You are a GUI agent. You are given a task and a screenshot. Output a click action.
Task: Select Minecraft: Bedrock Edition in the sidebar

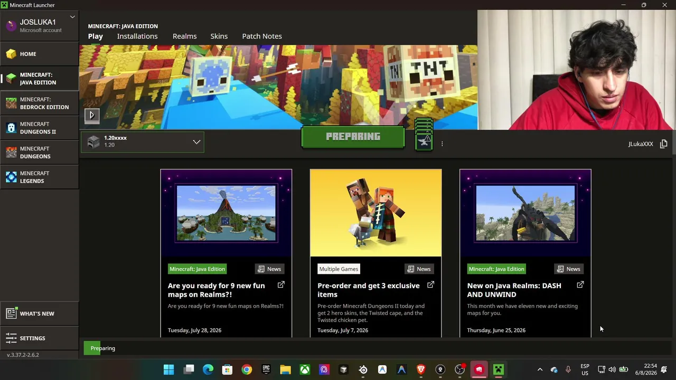(x=40, y=103)
